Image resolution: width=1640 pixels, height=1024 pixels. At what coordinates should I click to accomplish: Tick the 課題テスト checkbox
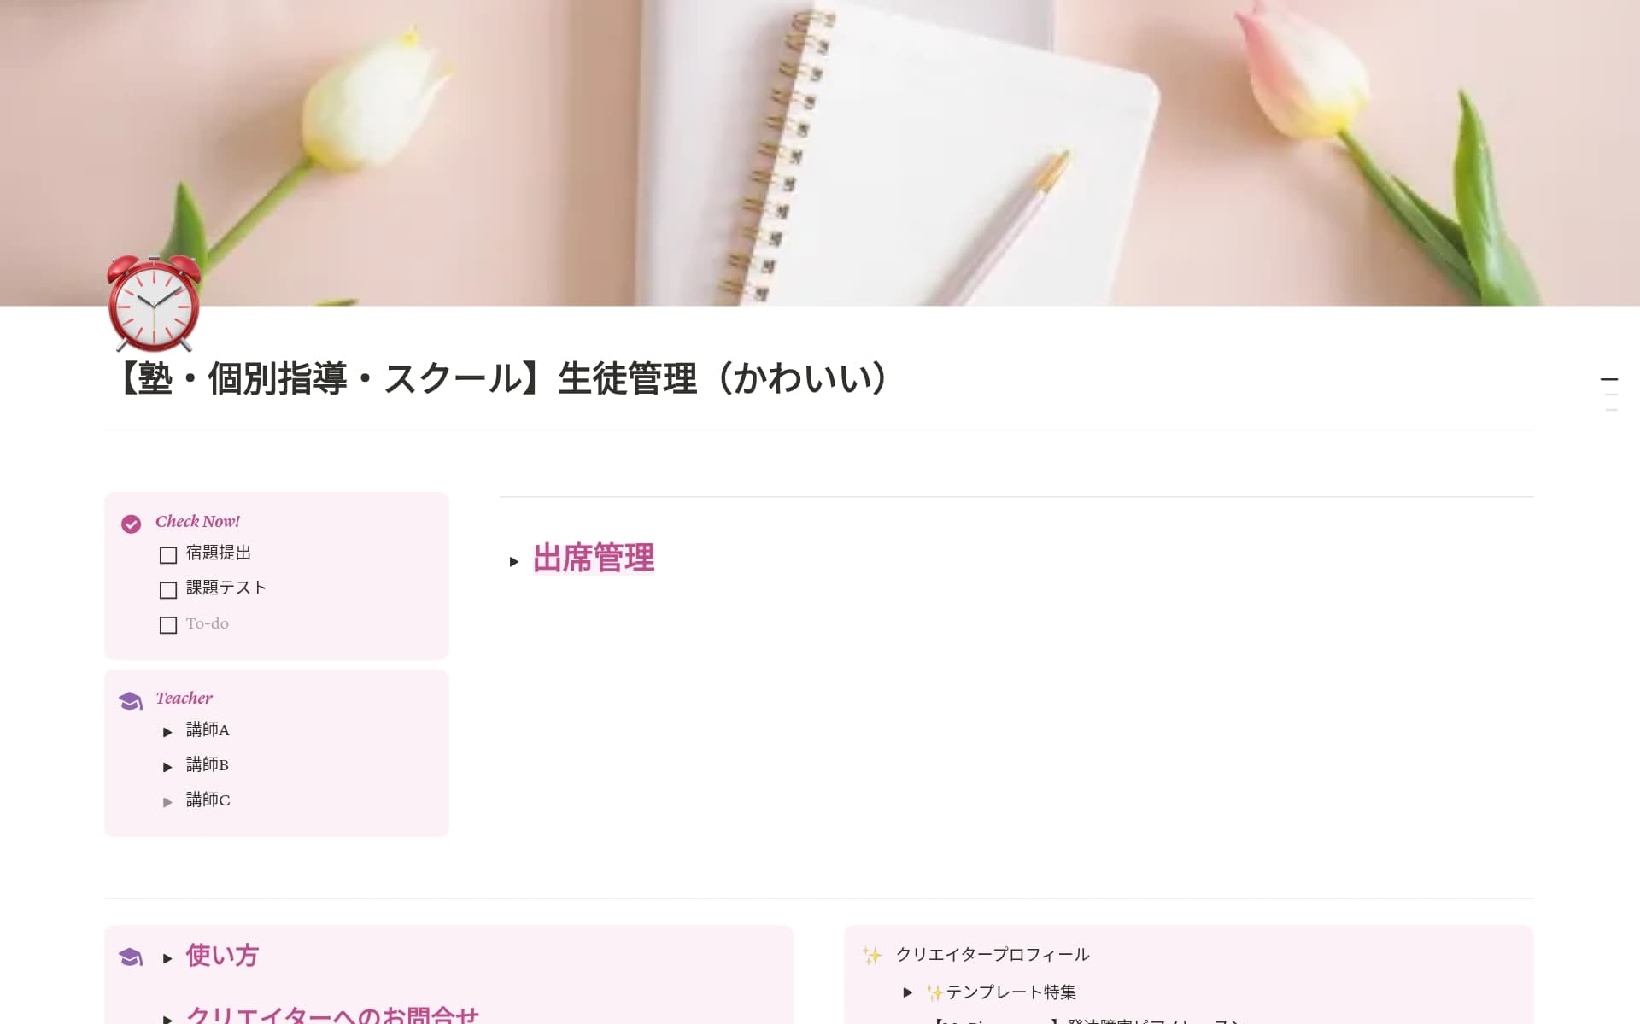click(x=168, y=590)
